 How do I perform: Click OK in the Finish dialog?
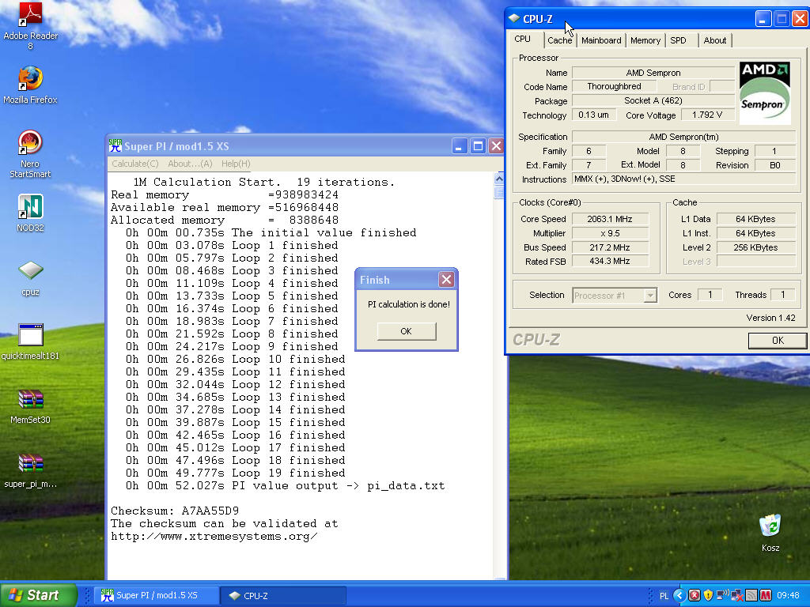click(x=407, y=331)
